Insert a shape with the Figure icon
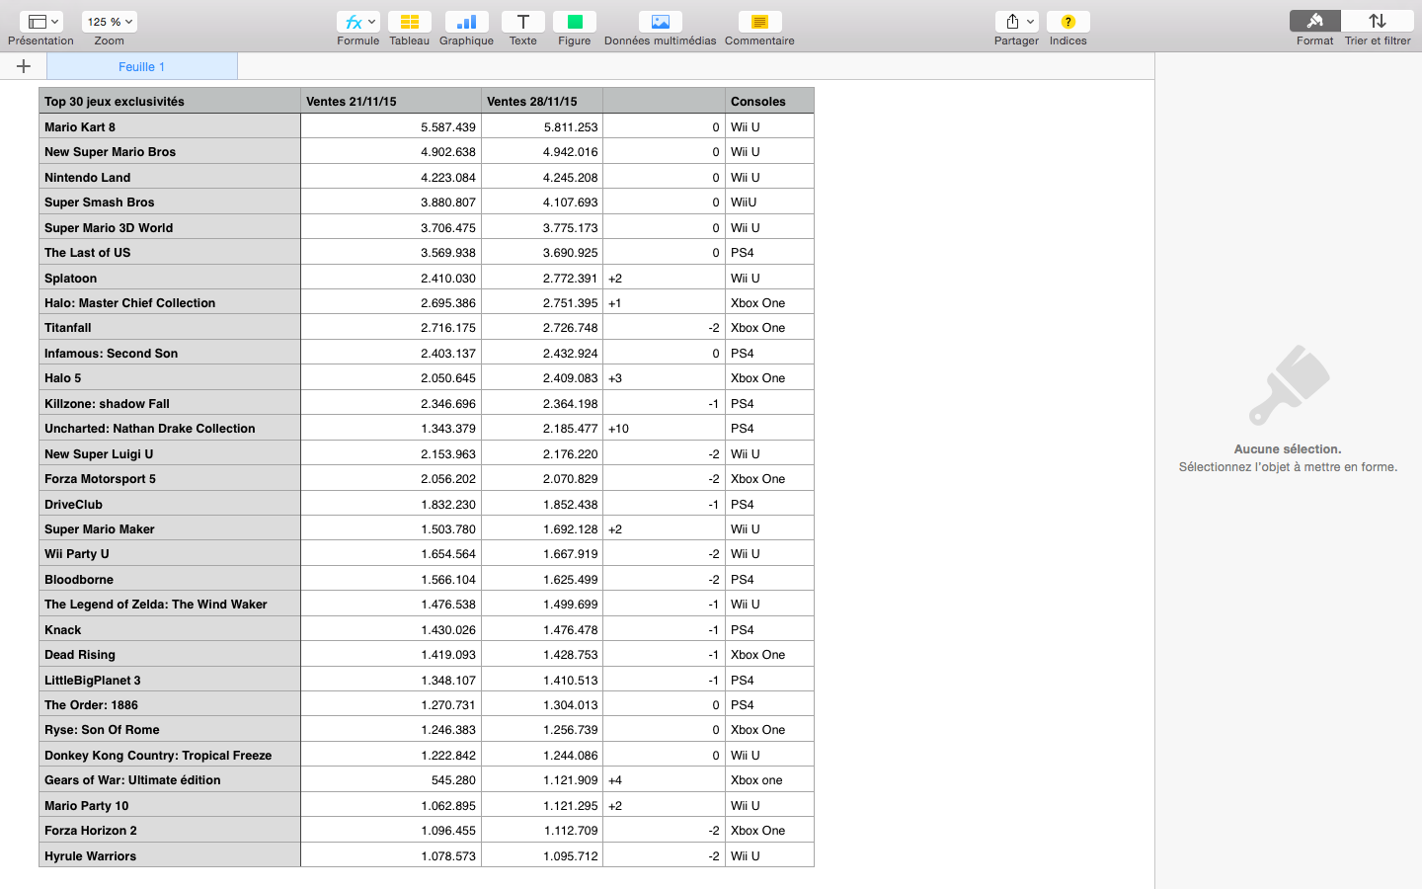The width and height of the screenshot is (1422, 889). pos(575,22)
